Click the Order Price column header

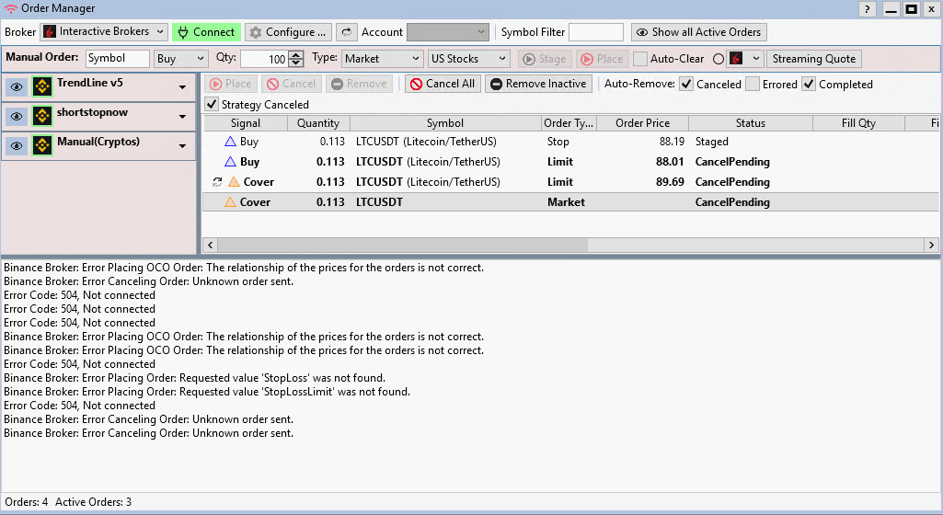[642, 123]
